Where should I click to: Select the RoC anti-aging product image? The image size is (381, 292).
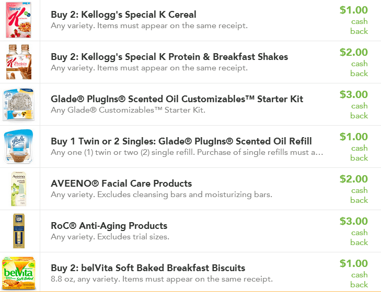pyautogui.click(x=19, y=231)
